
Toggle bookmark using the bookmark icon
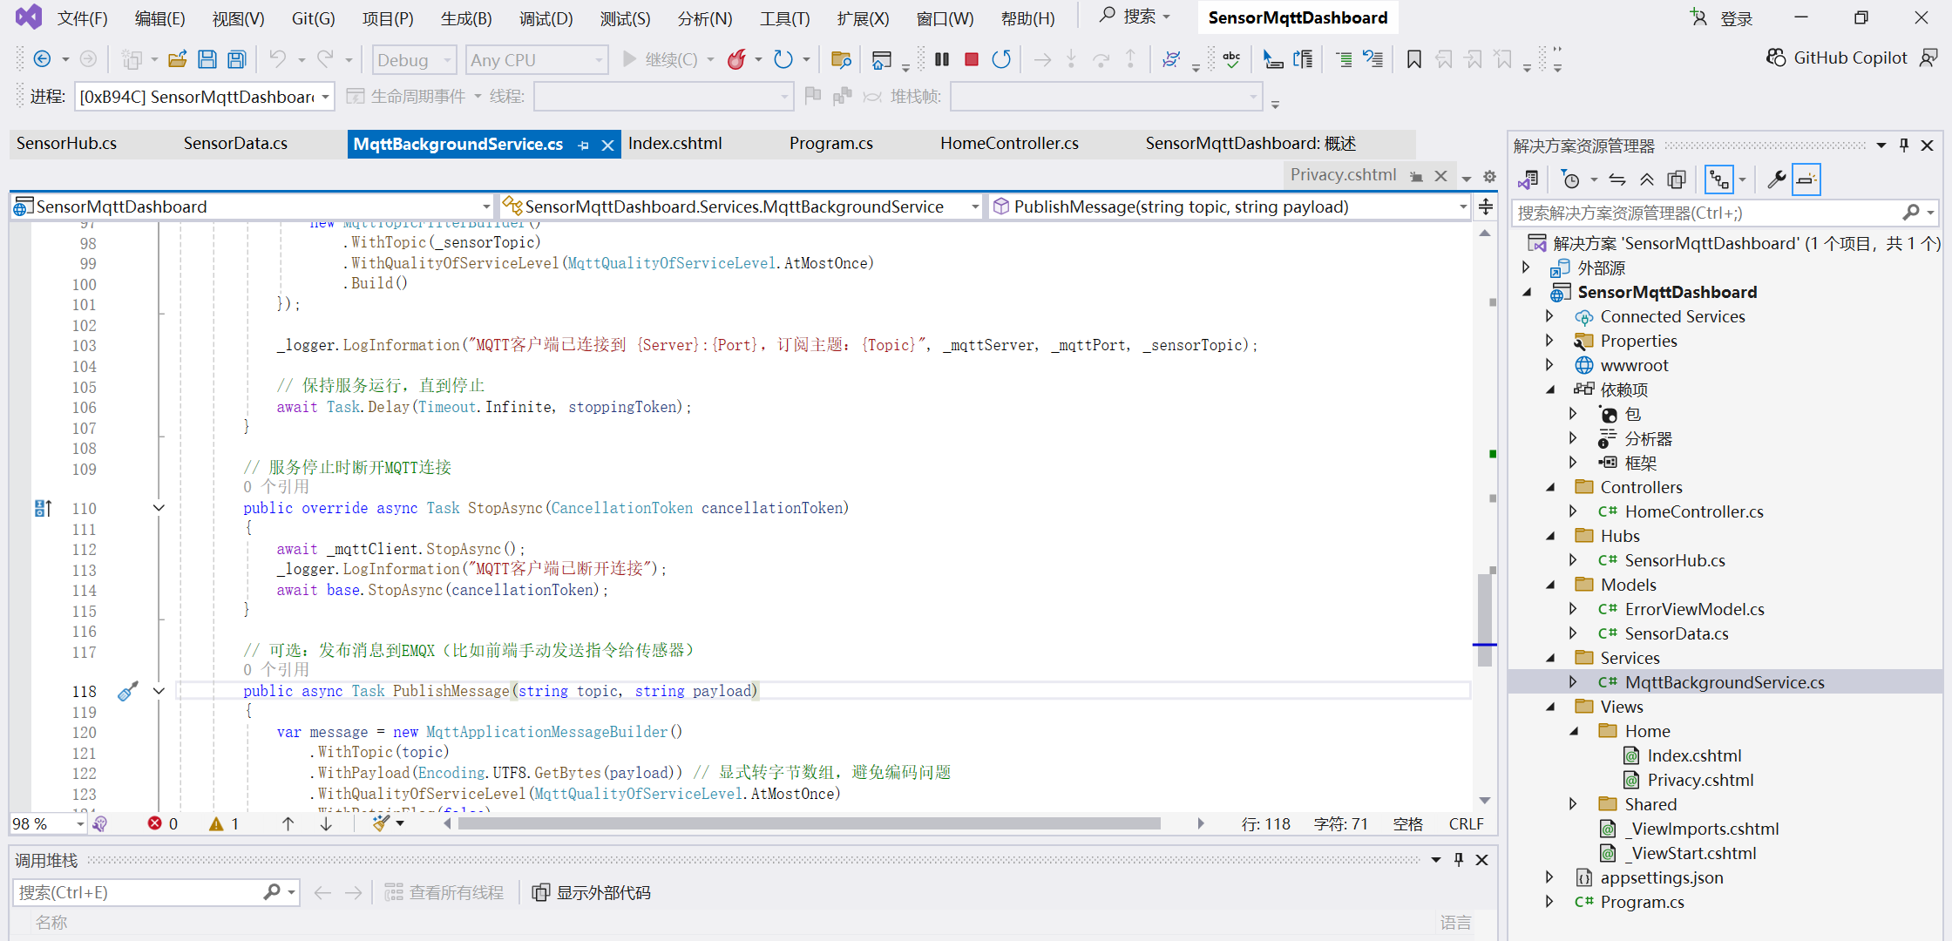point(1413,59)
